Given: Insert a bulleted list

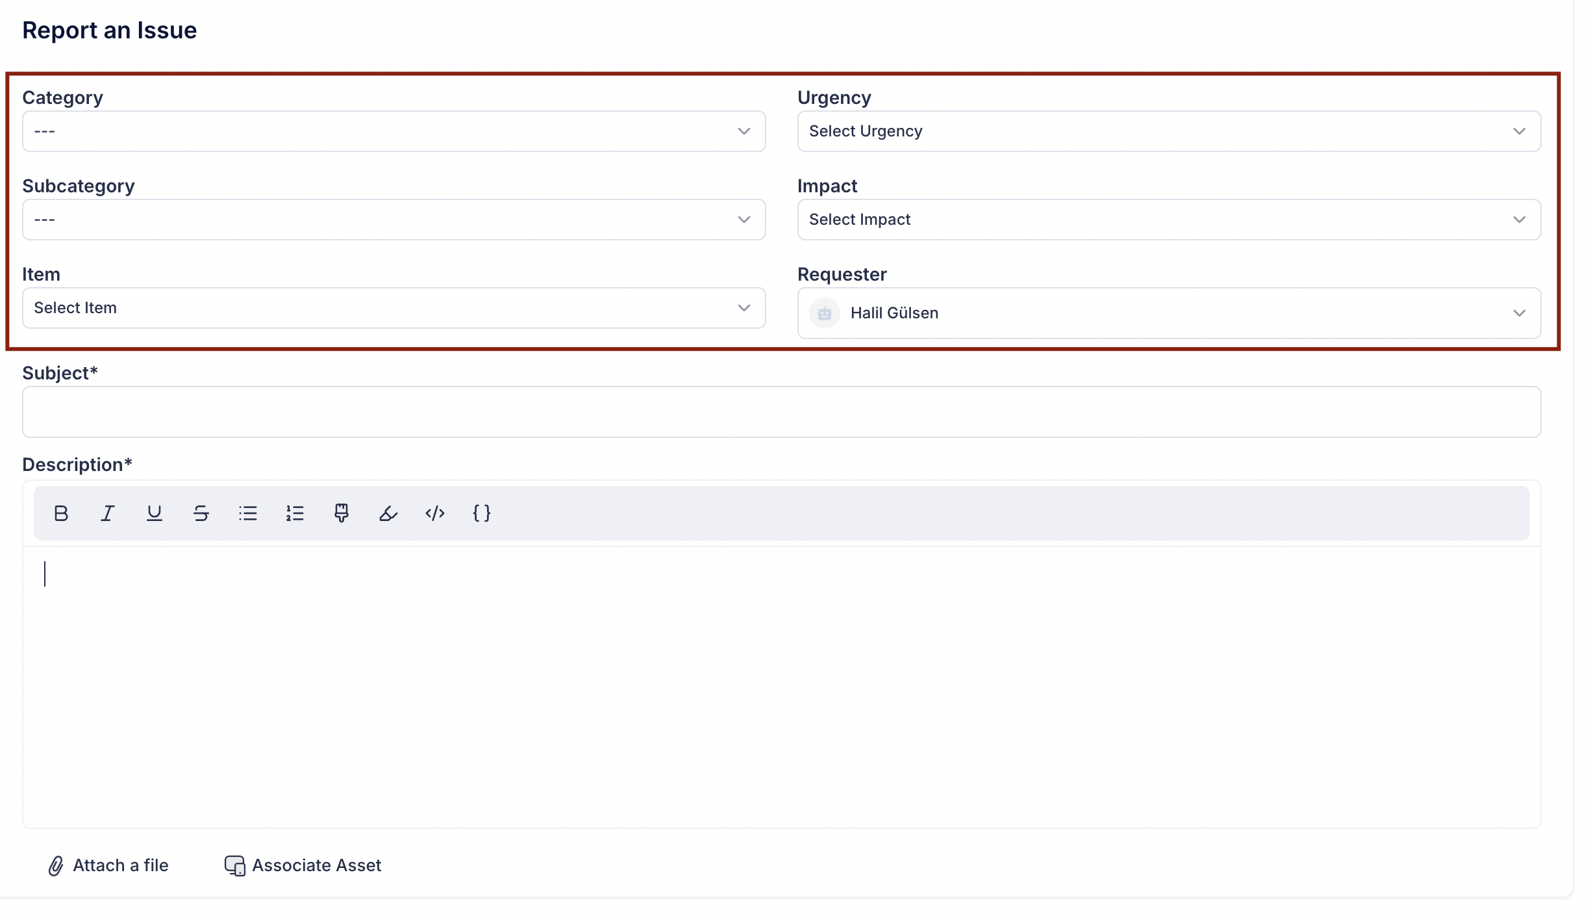Looking at the screenshot, I should (x=247, y=513).
